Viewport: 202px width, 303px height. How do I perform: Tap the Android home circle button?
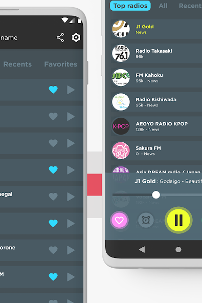pyautogui.click(x=178, y=249)
